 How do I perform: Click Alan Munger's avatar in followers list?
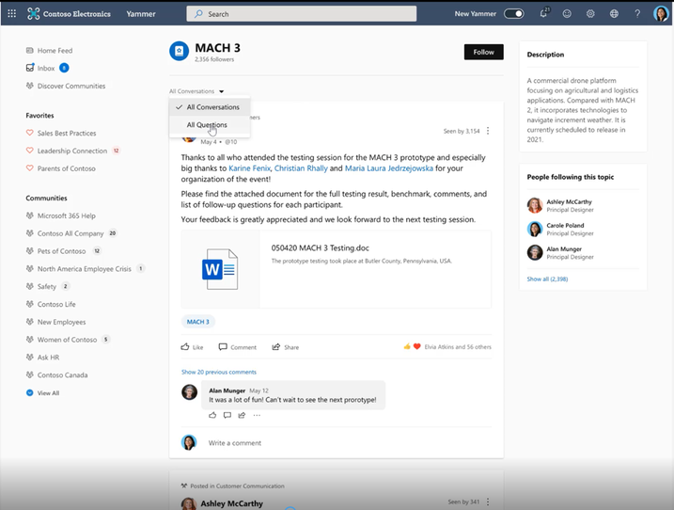pyautogui.click(x=535, y=252)
